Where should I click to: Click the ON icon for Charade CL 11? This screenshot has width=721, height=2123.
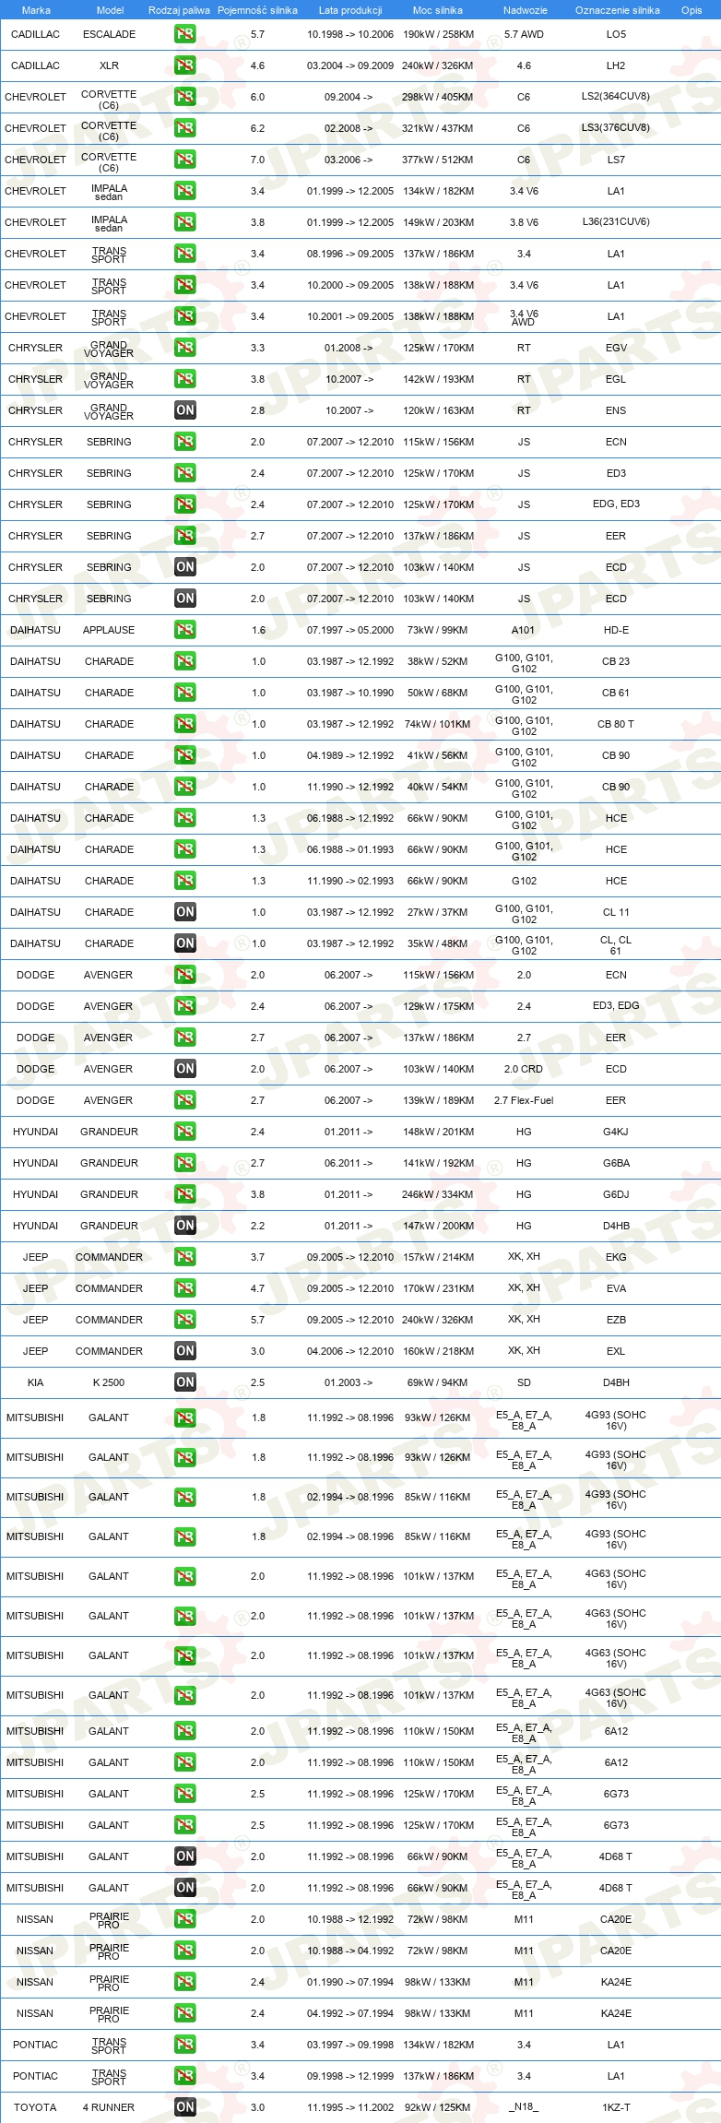184,912
